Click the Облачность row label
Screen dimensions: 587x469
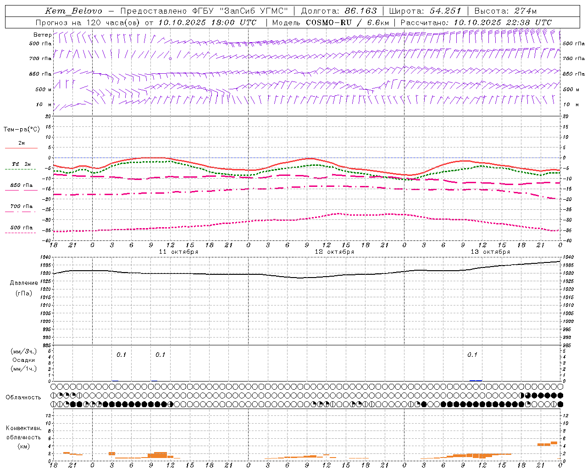23,398
